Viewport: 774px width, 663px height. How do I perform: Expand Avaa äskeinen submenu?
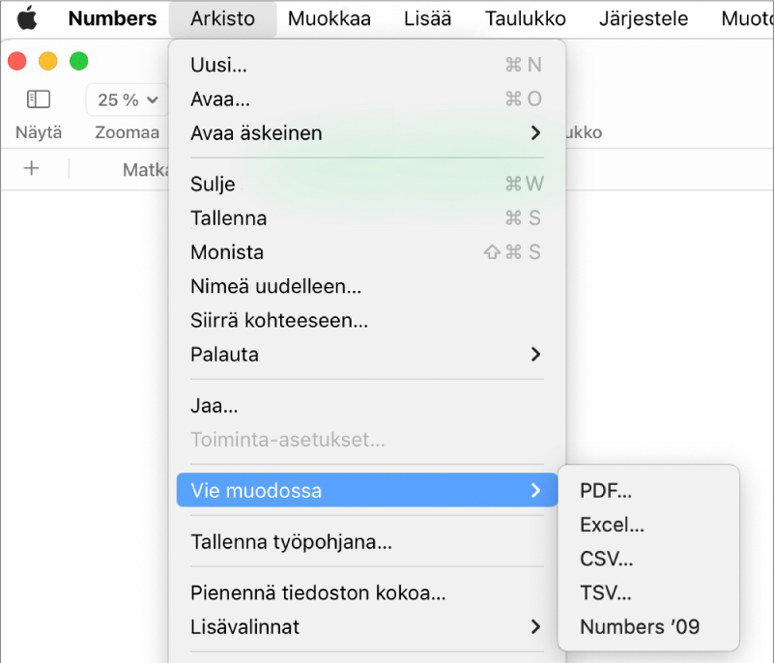[x=367, y=132]
